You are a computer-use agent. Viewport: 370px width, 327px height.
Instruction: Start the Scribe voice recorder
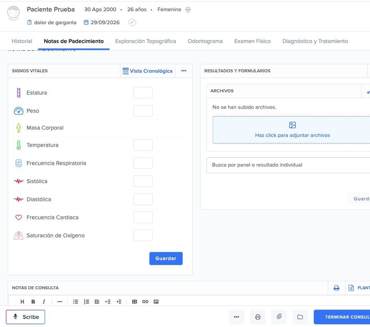25,317
